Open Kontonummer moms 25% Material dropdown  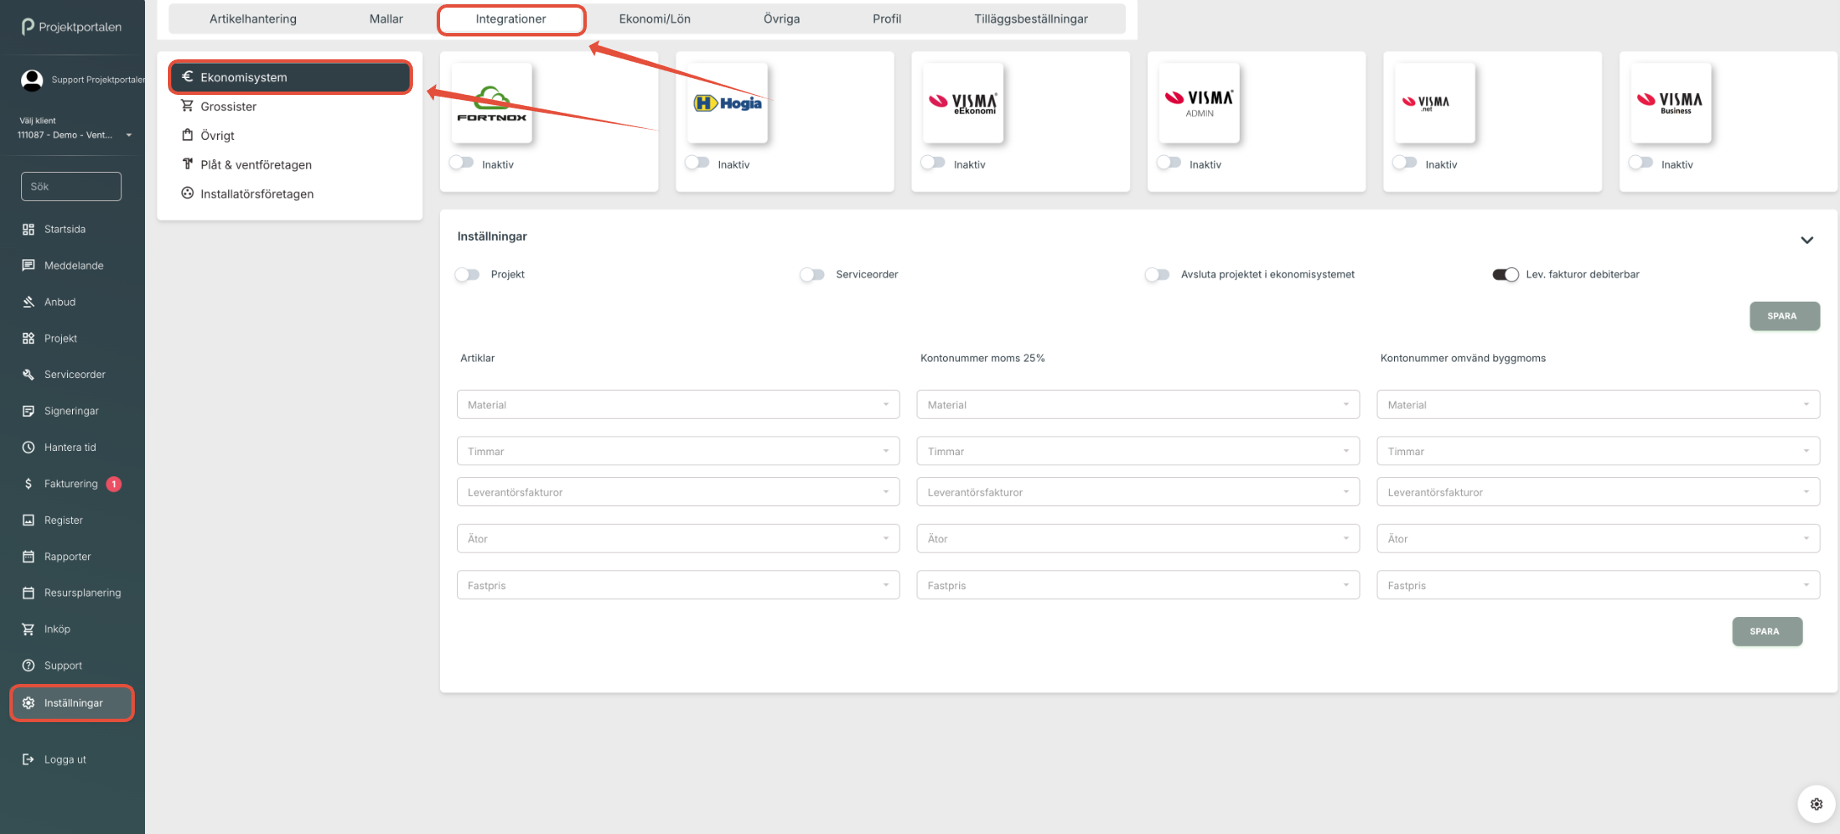(x=1138, y=404)
